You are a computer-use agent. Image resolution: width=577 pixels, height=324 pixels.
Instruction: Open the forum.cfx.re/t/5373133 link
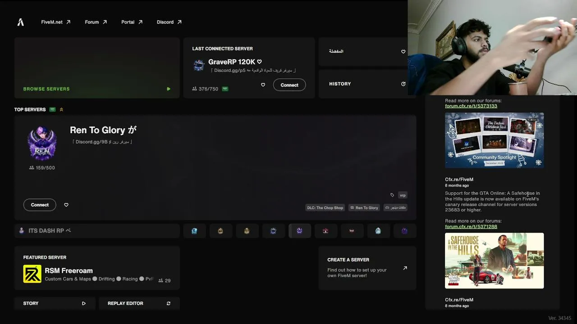click(471, 106)
